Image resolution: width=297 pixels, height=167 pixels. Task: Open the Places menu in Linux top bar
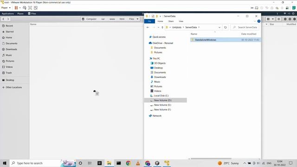point(20,13)
